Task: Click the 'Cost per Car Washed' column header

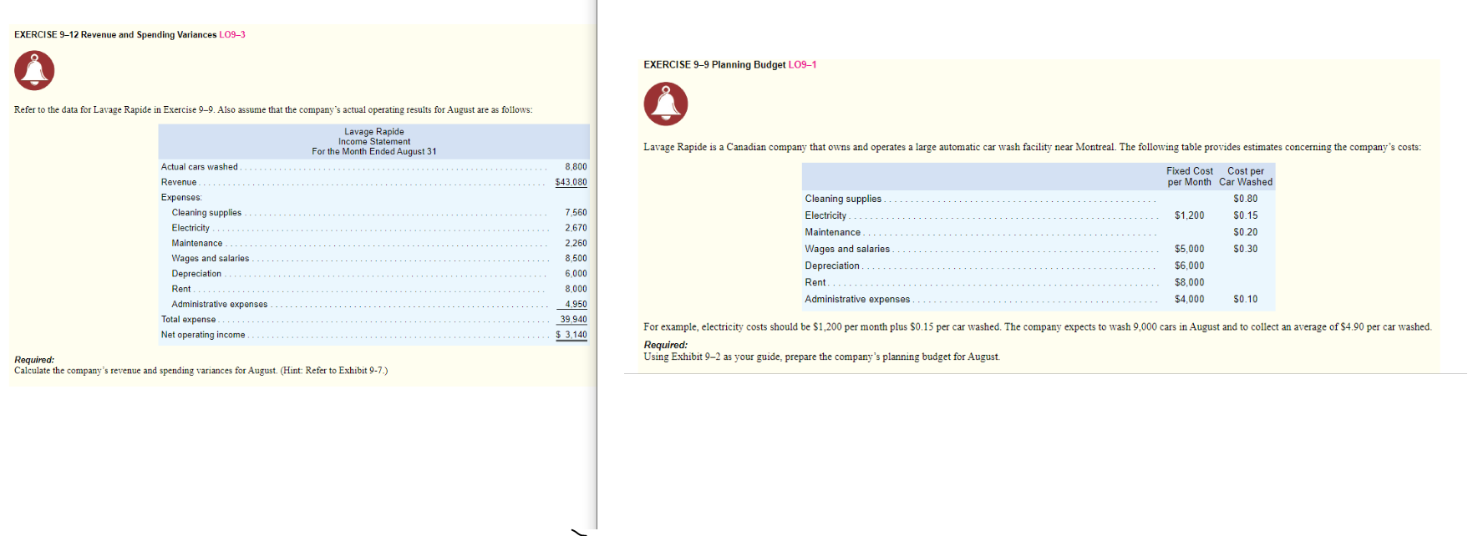Action: tap(1246, 176)
